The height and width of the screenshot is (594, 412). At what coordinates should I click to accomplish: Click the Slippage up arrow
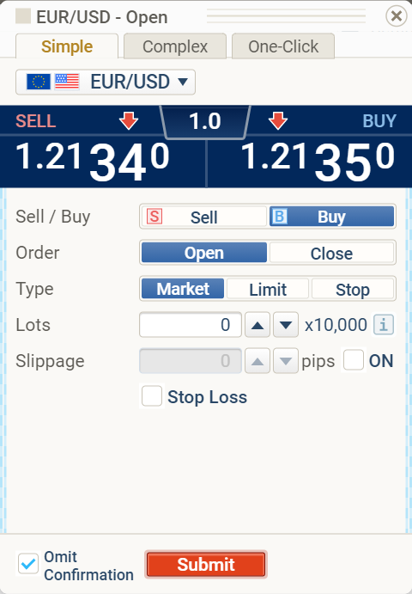[x=257, y=361]
